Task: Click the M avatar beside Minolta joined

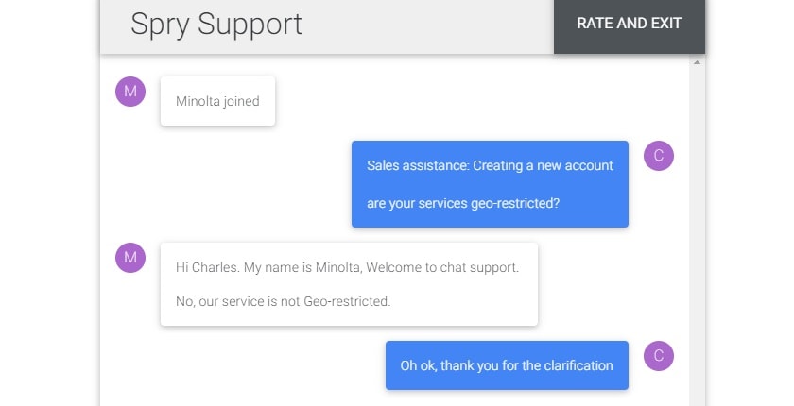Action: coord(130,92)
